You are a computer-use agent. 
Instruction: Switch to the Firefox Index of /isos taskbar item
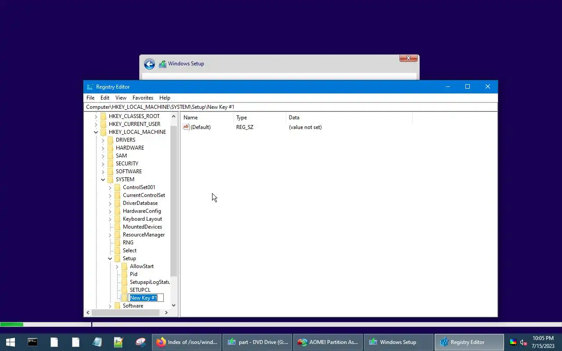pyautogui.click(x=187, y=342)
